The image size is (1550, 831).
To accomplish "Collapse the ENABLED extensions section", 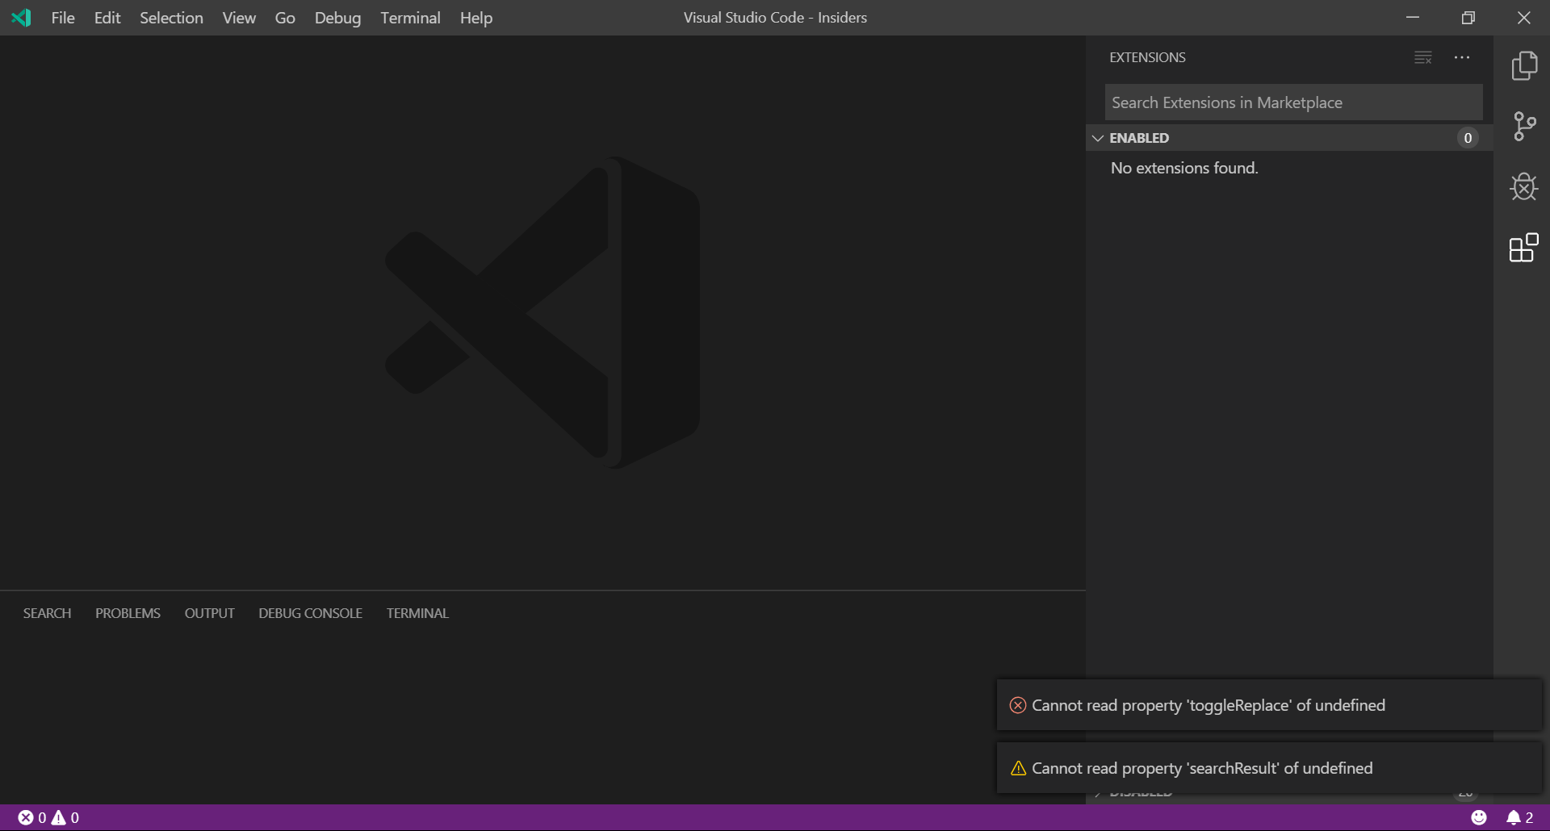I will click(1097, 137).
